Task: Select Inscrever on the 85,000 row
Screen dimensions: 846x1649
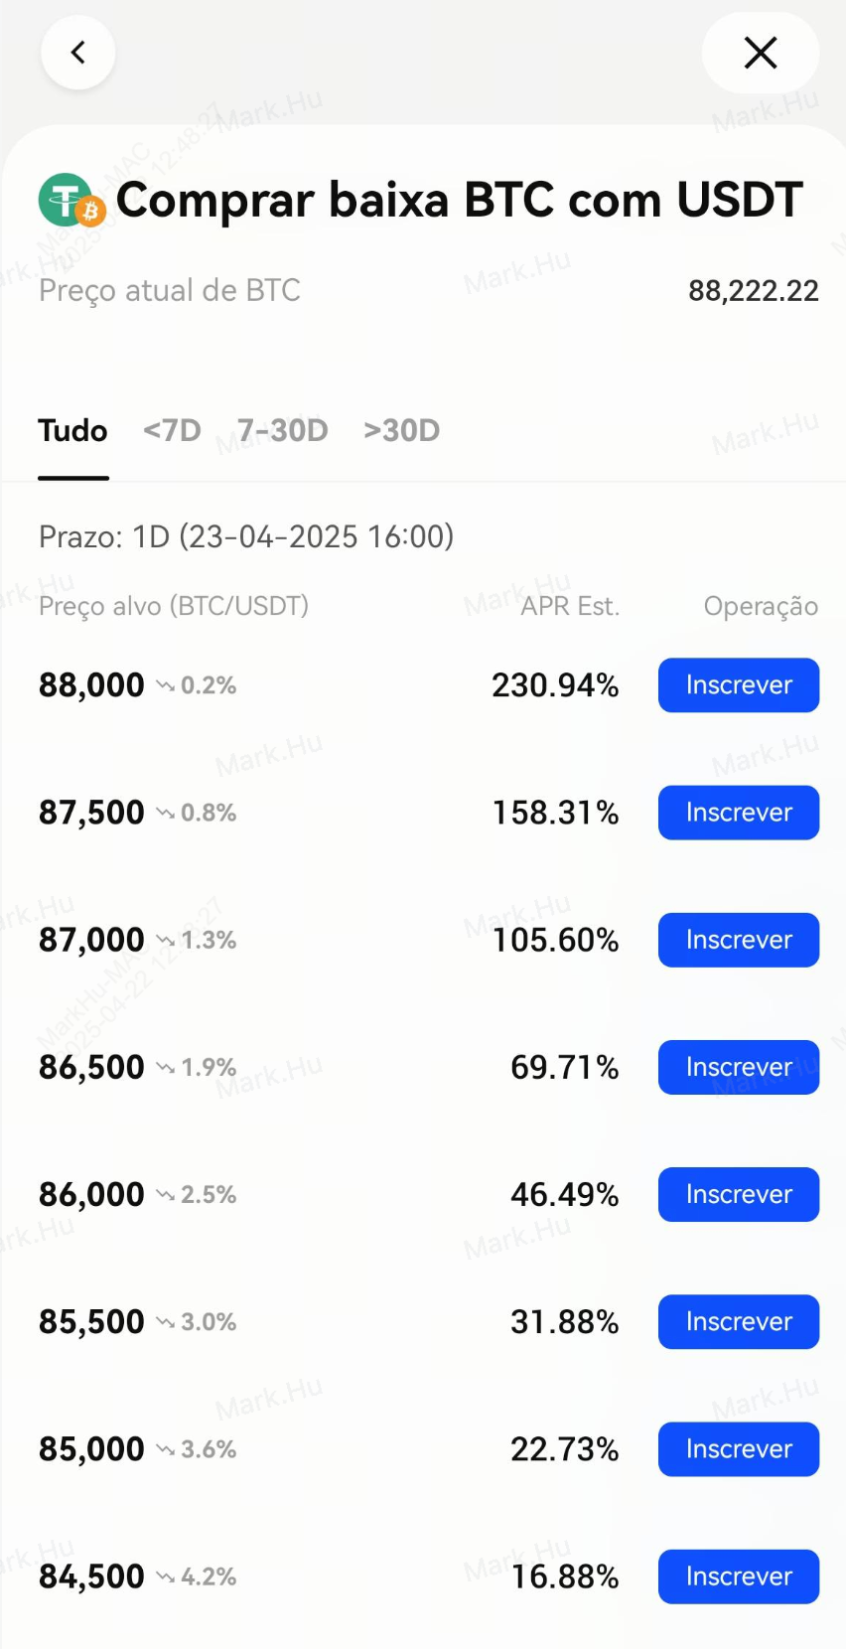Action: pyautogui.click(x=738, y=1449)
